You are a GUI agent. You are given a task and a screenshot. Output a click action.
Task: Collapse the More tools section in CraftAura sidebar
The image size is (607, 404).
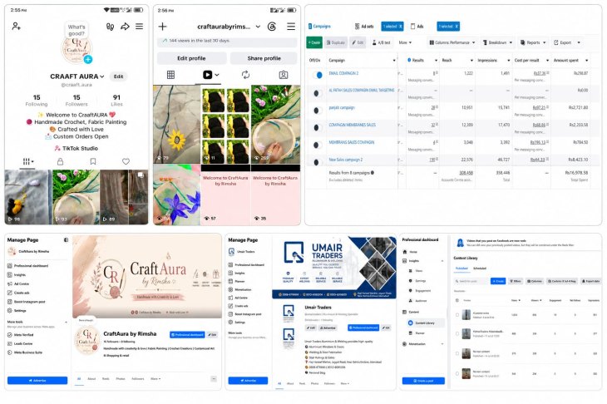[66, 322]
